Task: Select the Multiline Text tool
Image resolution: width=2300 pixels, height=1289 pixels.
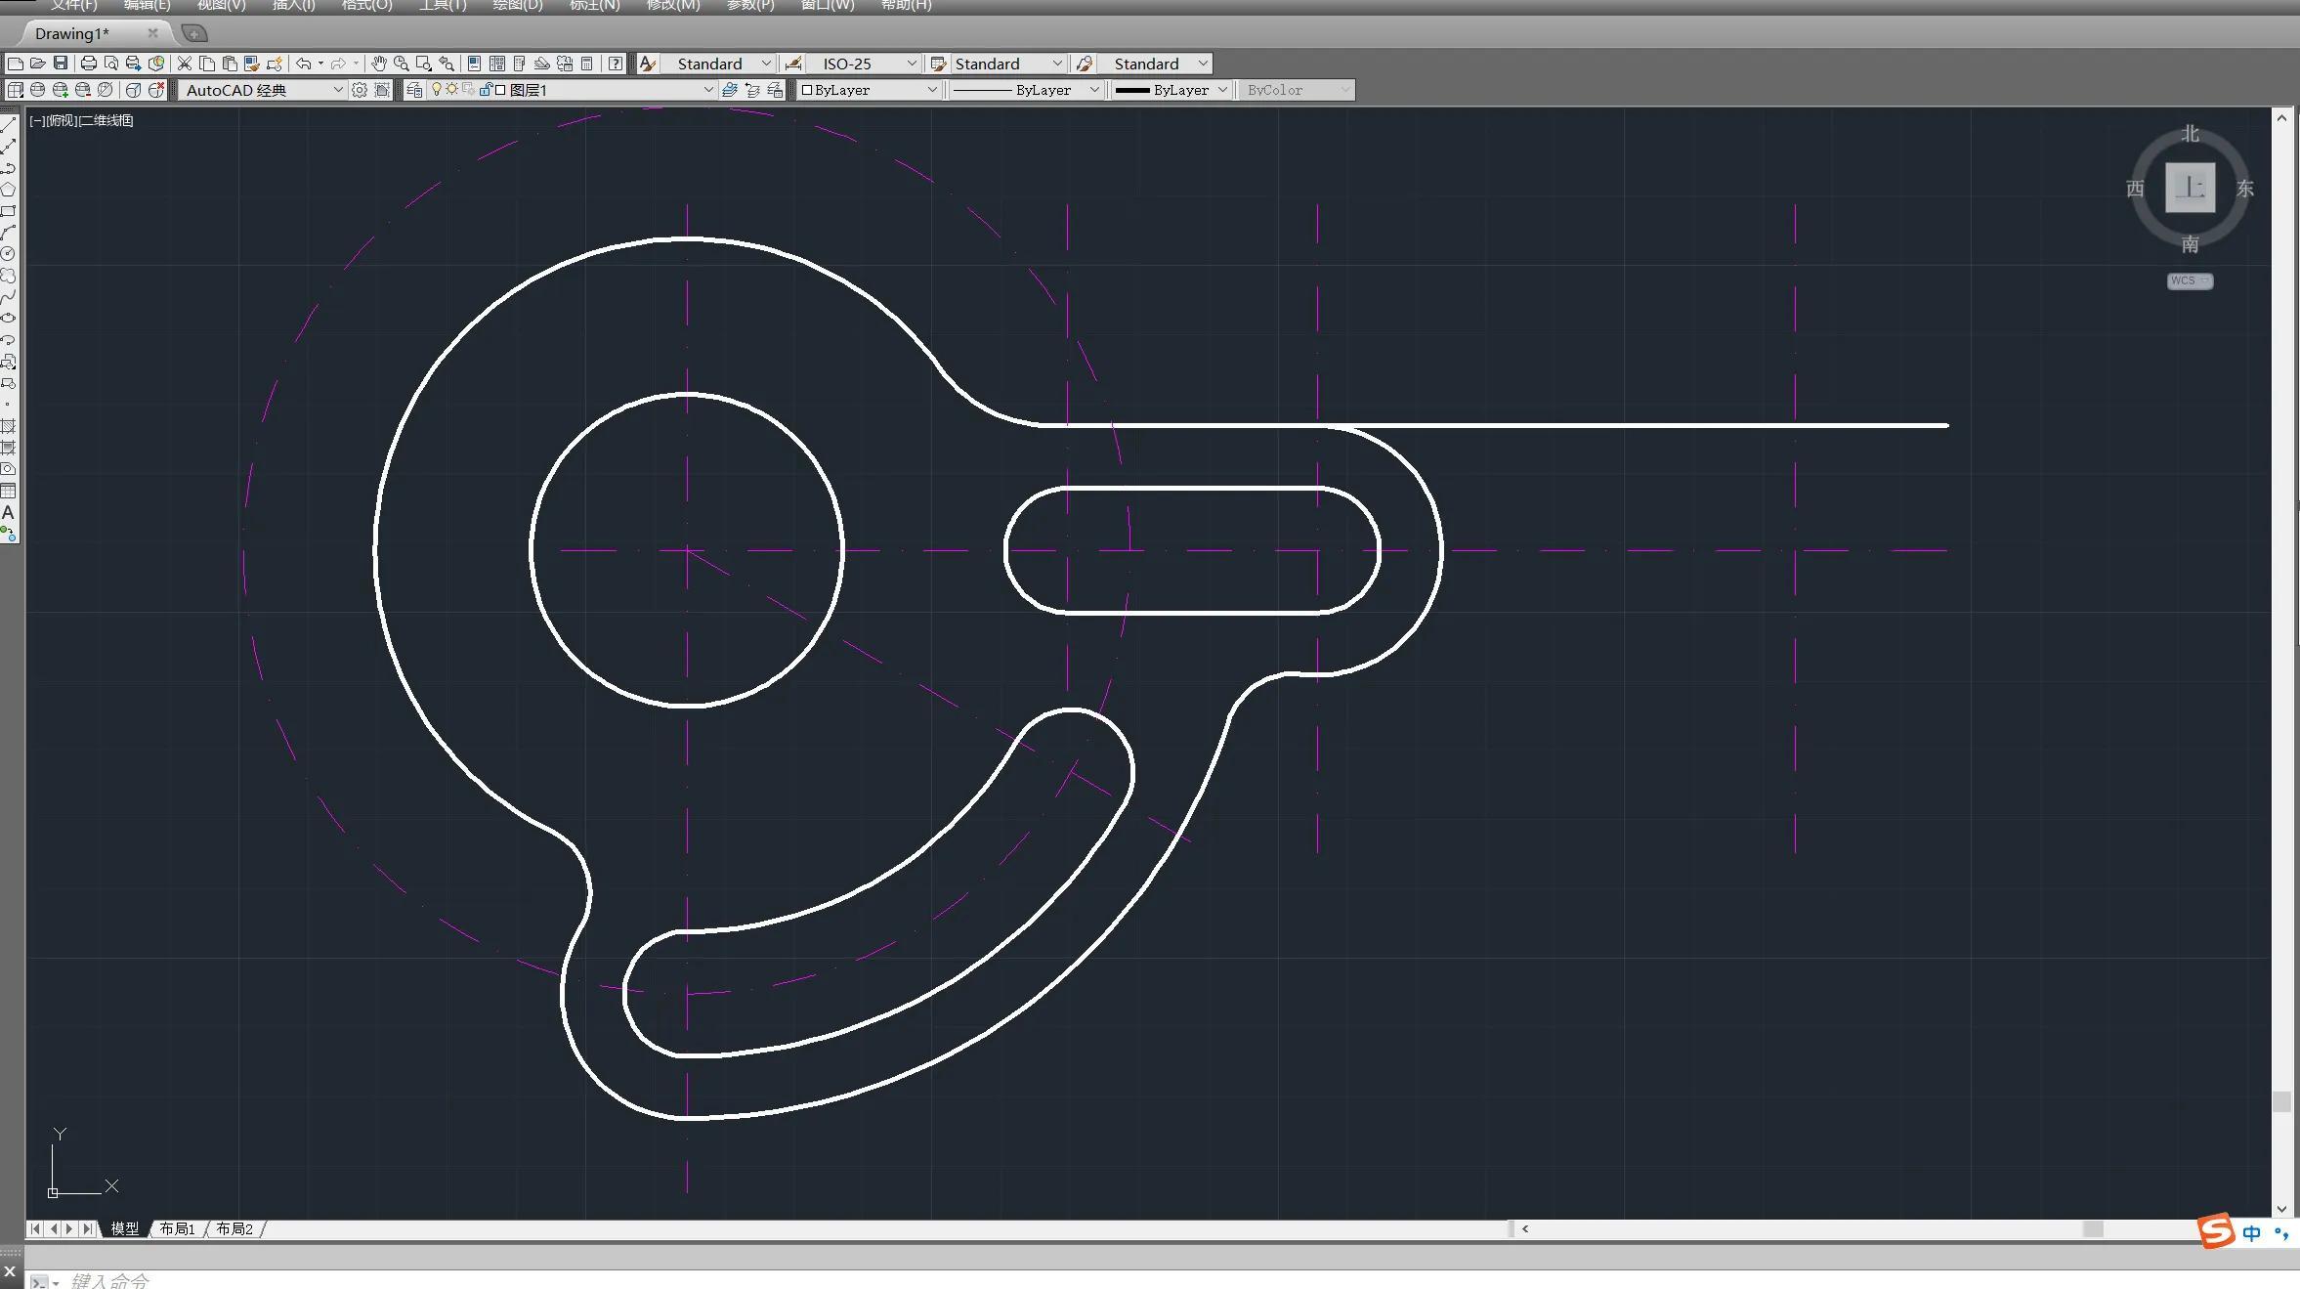Action: [x=9, y=512]
